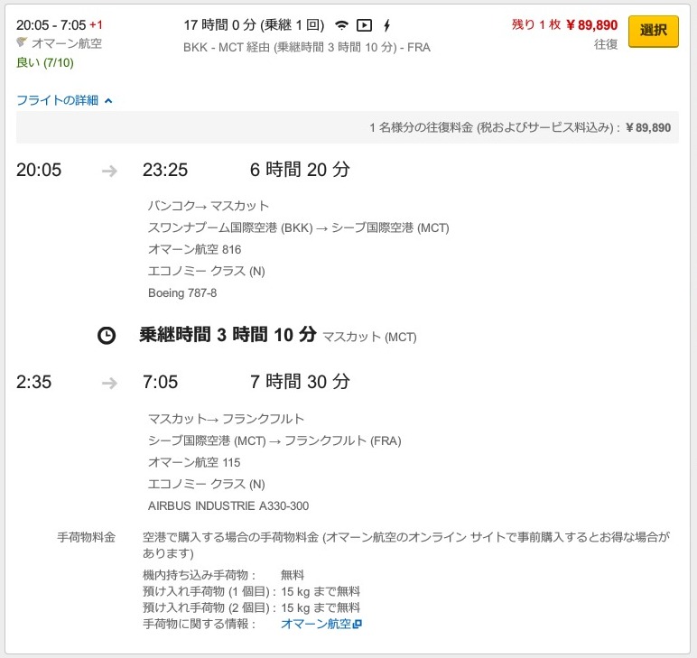Click Boeing 787-8 aircraft text
Viewport: 697px width, 658px height.
182,292
